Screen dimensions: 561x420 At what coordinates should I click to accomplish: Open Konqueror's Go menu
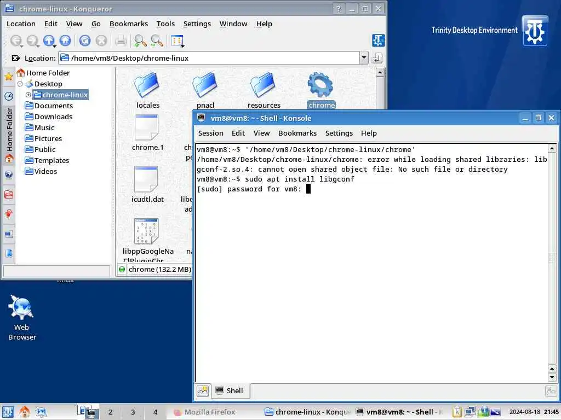click(96, 24)
